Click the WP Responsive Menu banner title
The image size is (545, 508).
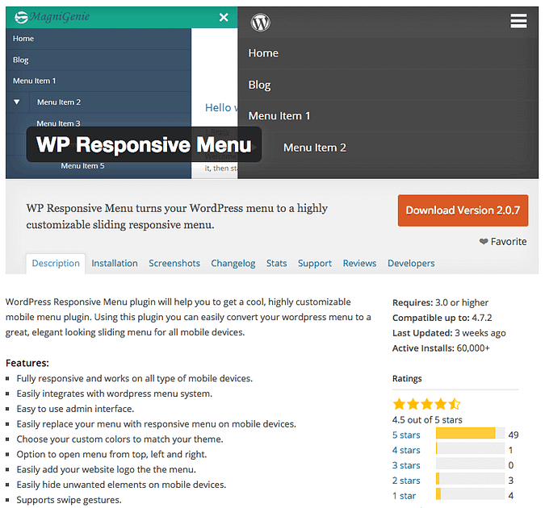pos(144,144)
